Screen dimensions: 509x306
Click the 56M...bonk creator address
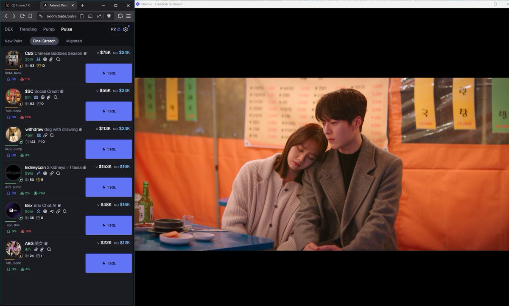point(13,73)
